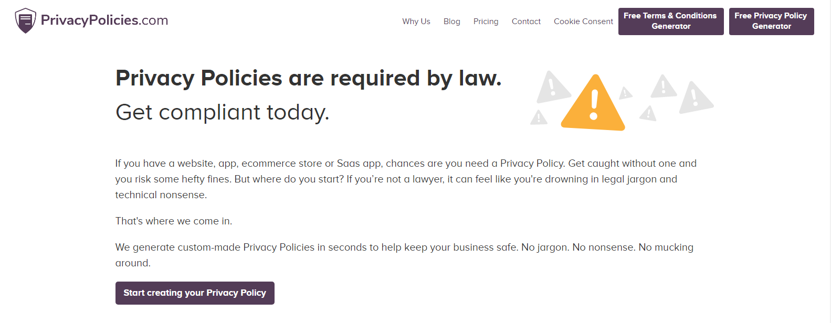Viewport: 831px width, 323px height.
Task: Click the tiny gray triangle beside orange triangle's tip
Action: (625, 93)
